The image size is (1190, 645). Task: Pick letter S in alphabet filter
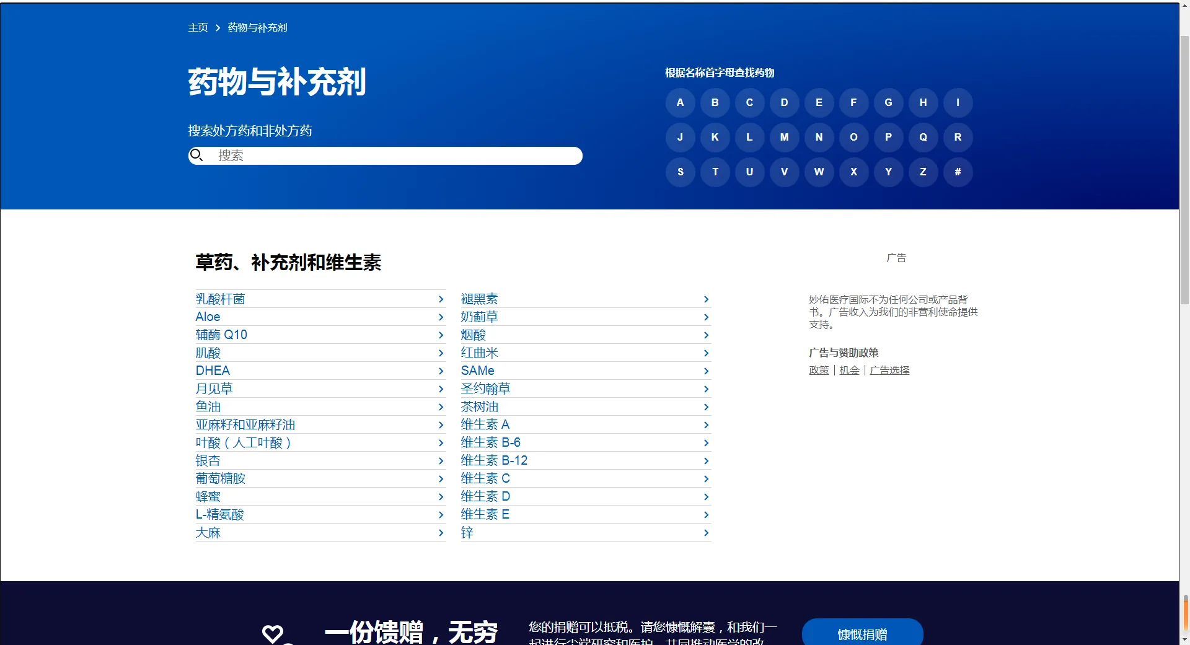680,172
